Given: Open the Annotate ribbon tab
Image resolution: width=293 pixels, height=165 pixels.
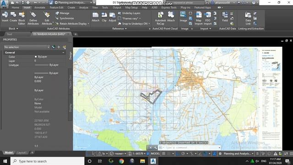Looking at the screenshot, I should point(40,7).
